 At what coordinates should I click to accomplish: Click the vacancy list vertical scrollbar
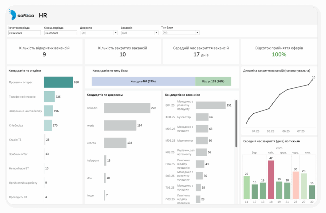(x=236, y=124)
